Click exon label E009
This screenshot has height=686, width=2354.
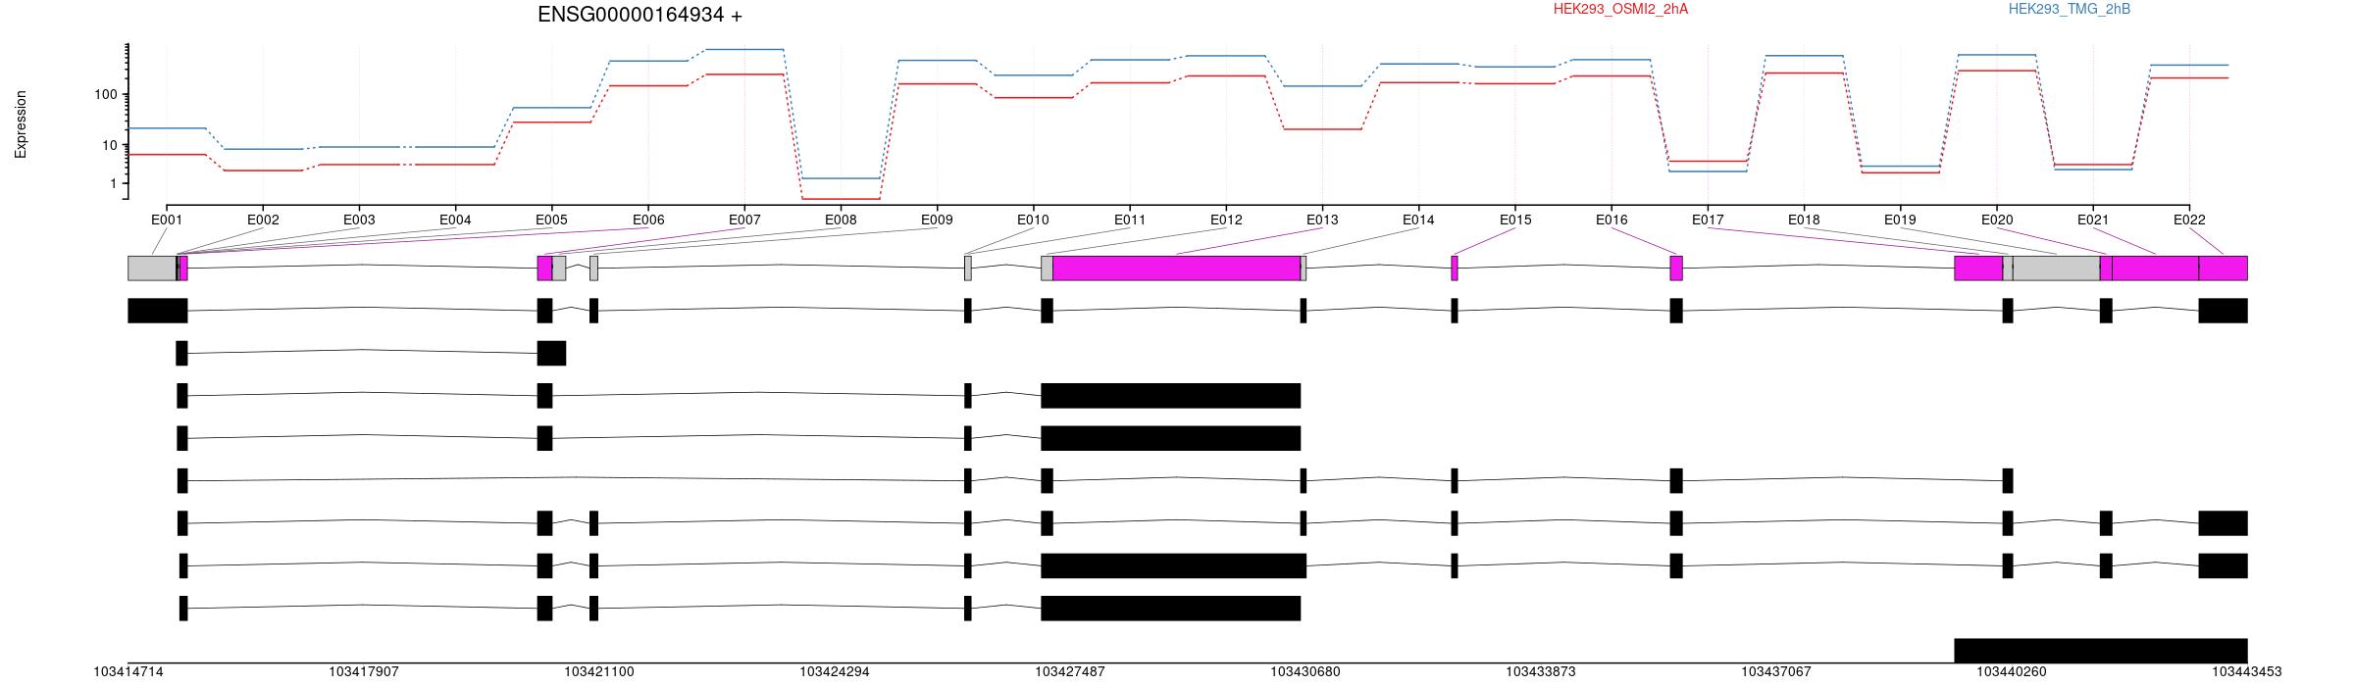pos(937,220)
